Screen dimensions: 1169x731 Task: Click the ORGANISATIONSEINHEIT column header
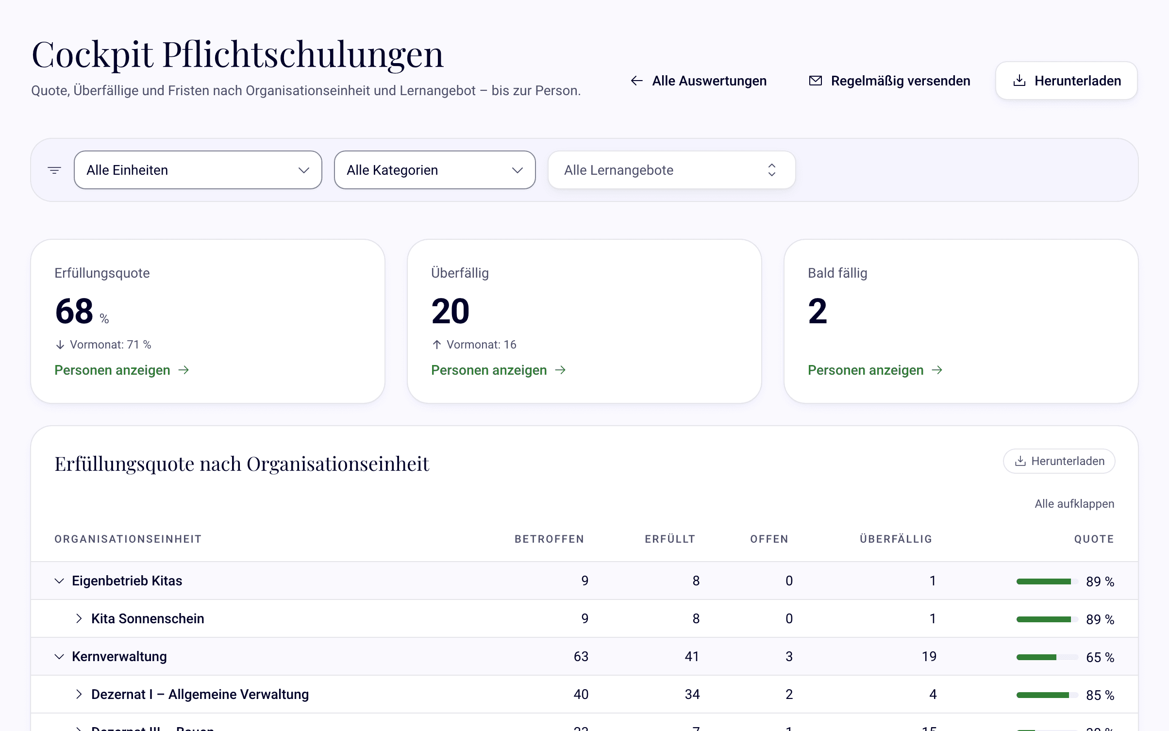(x=128, y=539)
